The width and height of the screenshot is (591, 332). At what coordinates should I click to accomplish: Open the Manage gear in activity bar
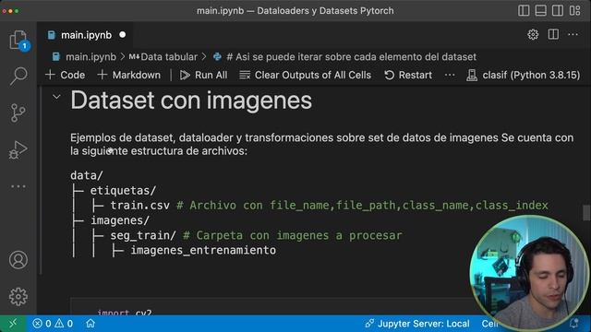[x=18, y=297]
